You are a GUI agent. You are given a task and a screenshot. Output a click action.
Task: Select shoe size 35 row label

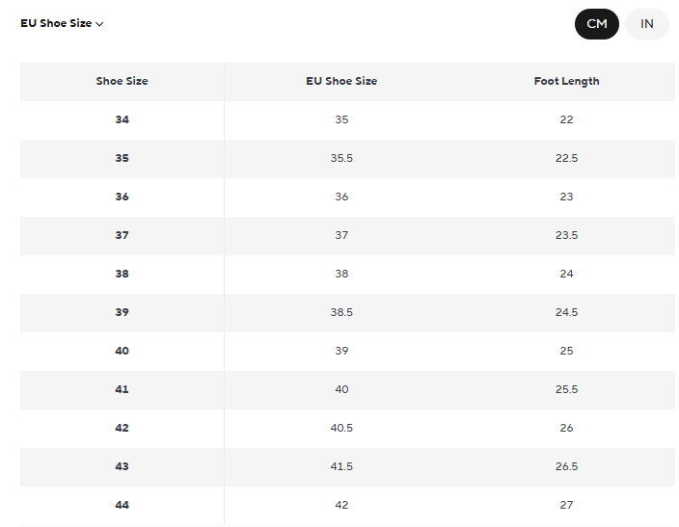[x=122, y=158]
